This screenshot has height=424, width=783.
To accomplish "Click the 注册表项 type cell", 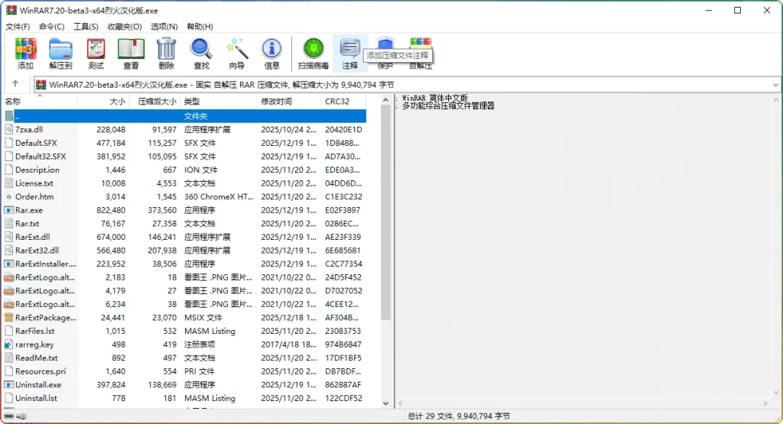I will 200,345.
